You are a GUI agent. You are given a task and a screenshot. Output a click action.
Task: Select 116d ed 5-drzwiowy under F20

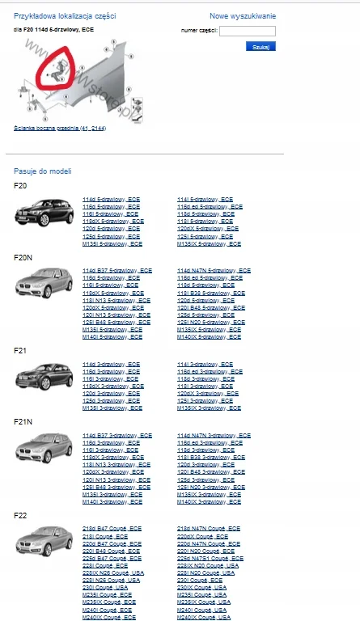pos(210,207)
